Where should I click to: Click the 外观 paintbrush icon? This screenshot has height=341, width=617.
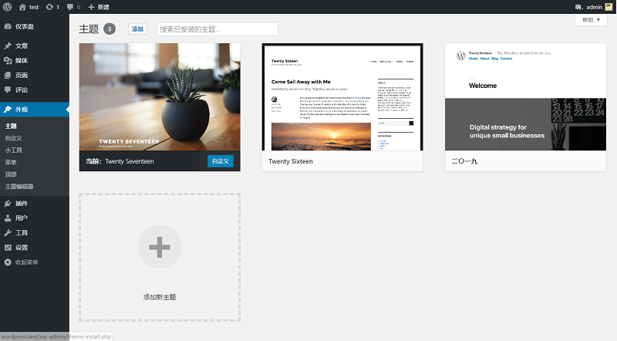(x=8, y=110)
